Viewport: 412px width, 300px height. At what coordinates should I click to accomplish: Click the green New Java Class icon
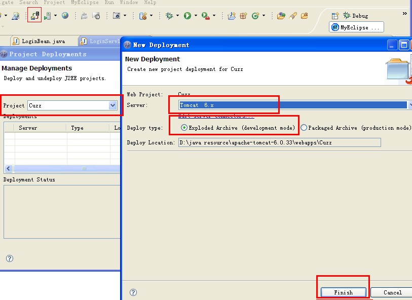click(x=255, y=16)
